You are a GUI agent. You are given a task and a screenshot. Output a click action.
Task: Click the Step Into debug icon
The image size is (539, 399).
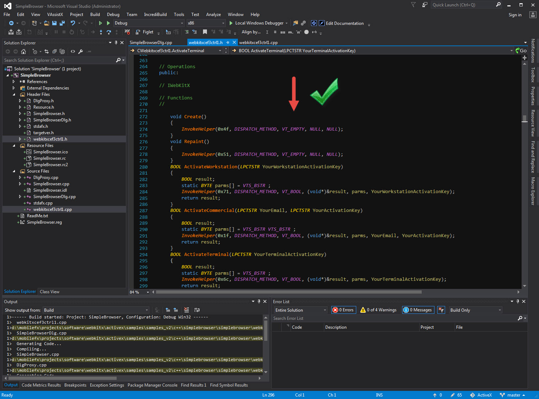coord(101,32)
